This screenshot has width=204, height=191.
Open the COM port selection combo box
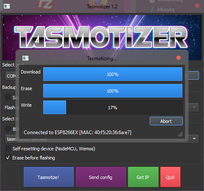12,76
